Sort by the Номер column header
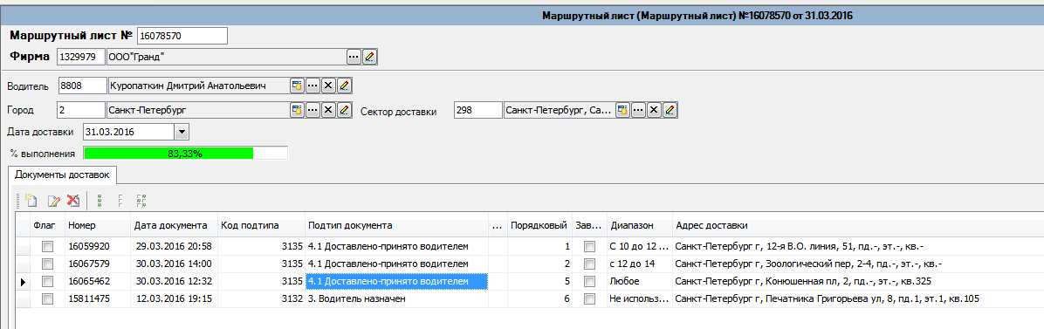 97,225
